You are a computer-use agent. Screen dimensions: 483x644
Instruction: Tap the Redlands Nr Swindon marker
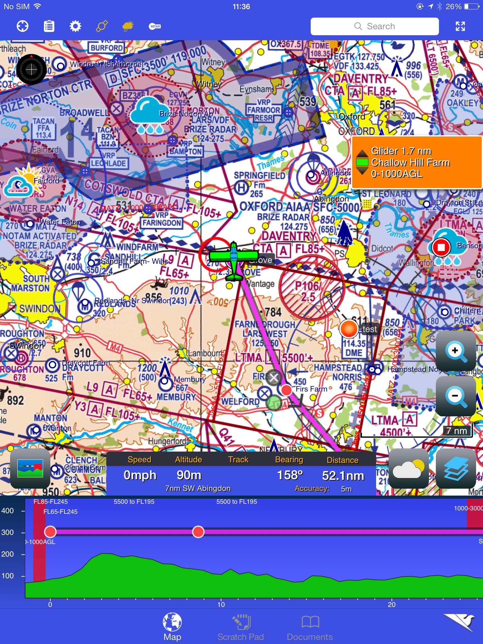point(85,303)
